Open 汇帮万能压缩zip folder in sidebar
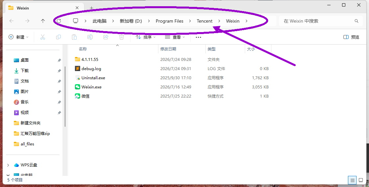 tap(35, 134)
